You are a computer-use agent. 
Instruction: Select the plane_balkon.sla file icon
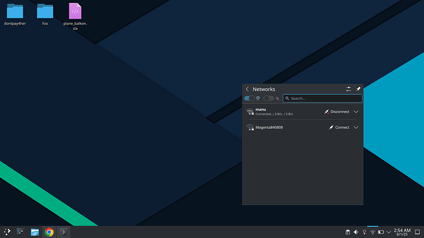pos(75,16)
